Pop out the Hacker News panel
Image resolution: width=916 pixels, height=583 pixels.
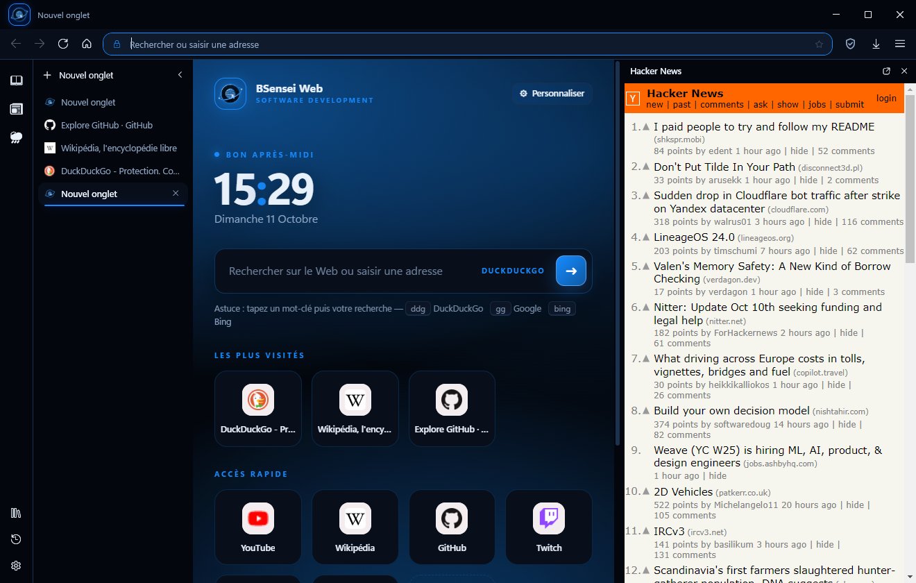[886, 71]
